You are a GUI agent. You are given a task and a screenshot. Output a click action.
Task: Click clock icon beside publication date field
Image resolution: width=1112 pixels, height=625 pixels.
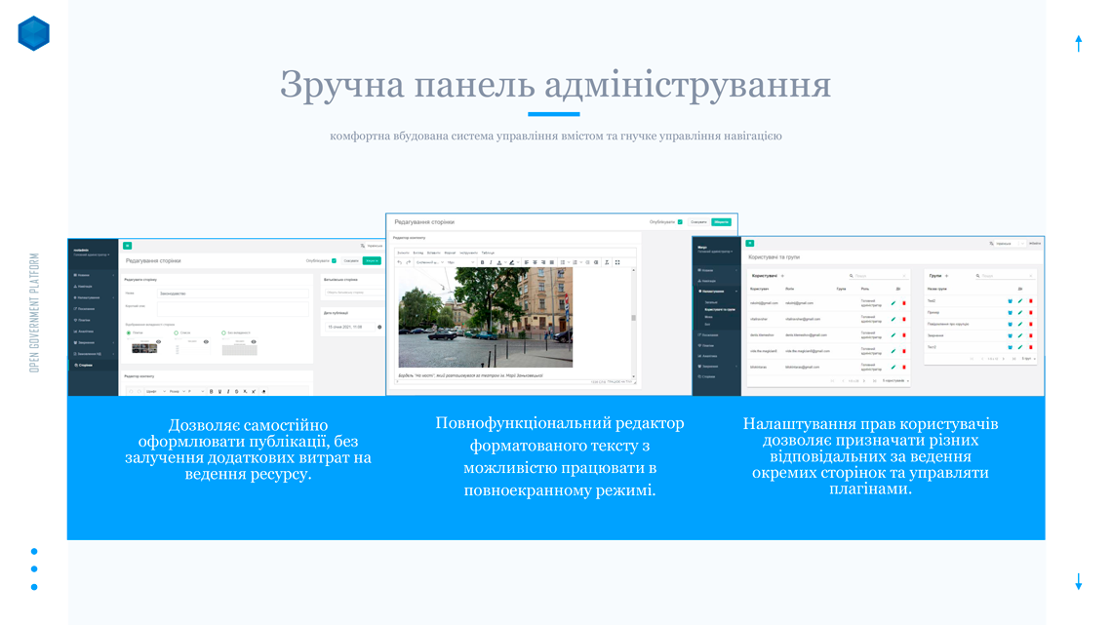point(379,327)
